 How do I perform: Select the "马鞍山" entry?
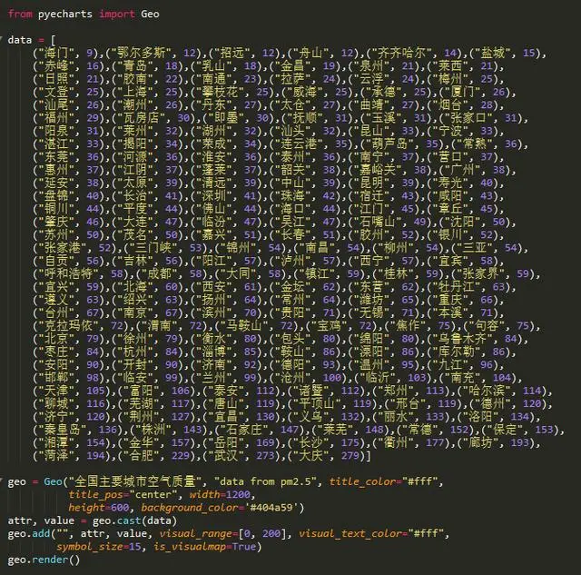(x=244, y=325)
